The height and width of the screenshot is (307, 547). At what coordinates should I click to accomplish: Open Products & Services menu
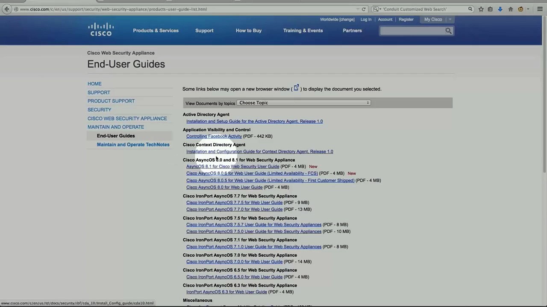click(x=156, y=31)
